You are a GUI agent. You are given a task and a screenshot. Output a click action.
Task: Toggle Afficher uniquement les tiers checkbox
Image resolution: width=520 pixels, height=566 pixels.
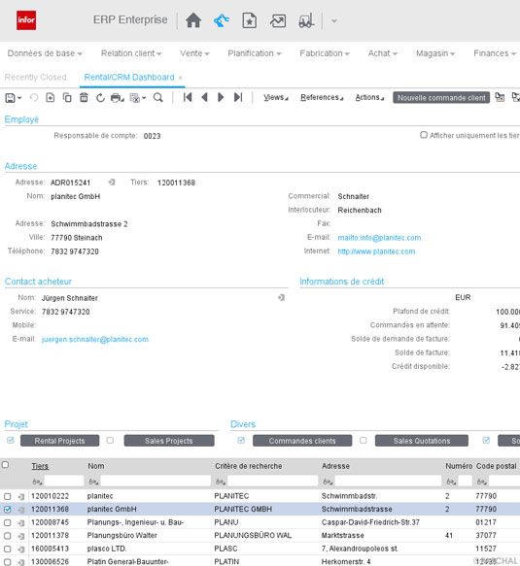[424, 135]
